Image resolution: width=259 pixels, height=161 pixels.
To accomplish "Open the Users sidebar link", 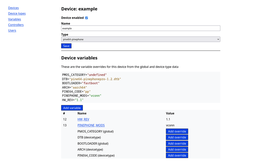I will (12, 30).
